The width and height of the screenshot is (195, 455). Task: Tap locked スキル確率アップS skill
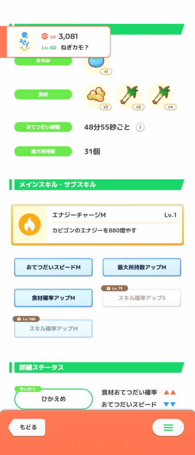[142, 298]
